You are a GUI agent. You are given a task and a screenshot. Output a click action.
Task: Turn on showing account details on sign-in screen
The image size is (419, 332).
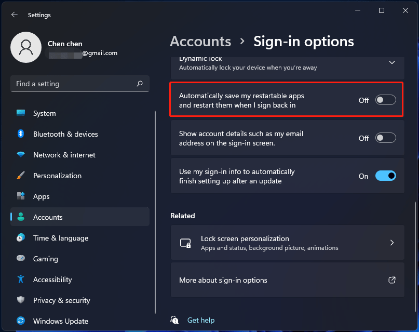(385, 137)
